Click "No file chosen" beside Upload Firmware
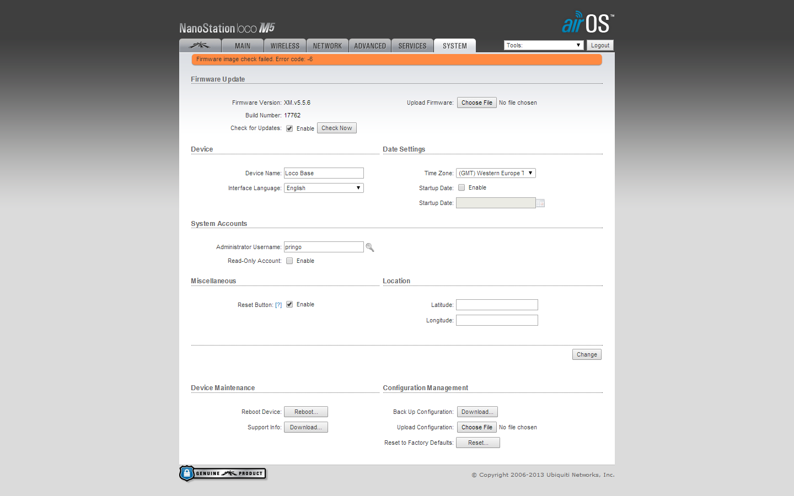This screenshot has height=496, width=794. 518,103
